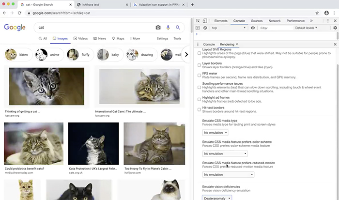The width and height of the screenshot is (339, 200).
Task: Close the Ishihara test tab
Action: [127, 4]
